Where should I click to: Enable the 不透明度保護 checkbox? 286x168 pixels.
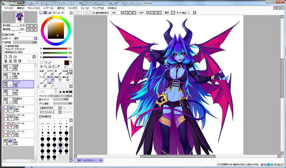tap(3, 46)
